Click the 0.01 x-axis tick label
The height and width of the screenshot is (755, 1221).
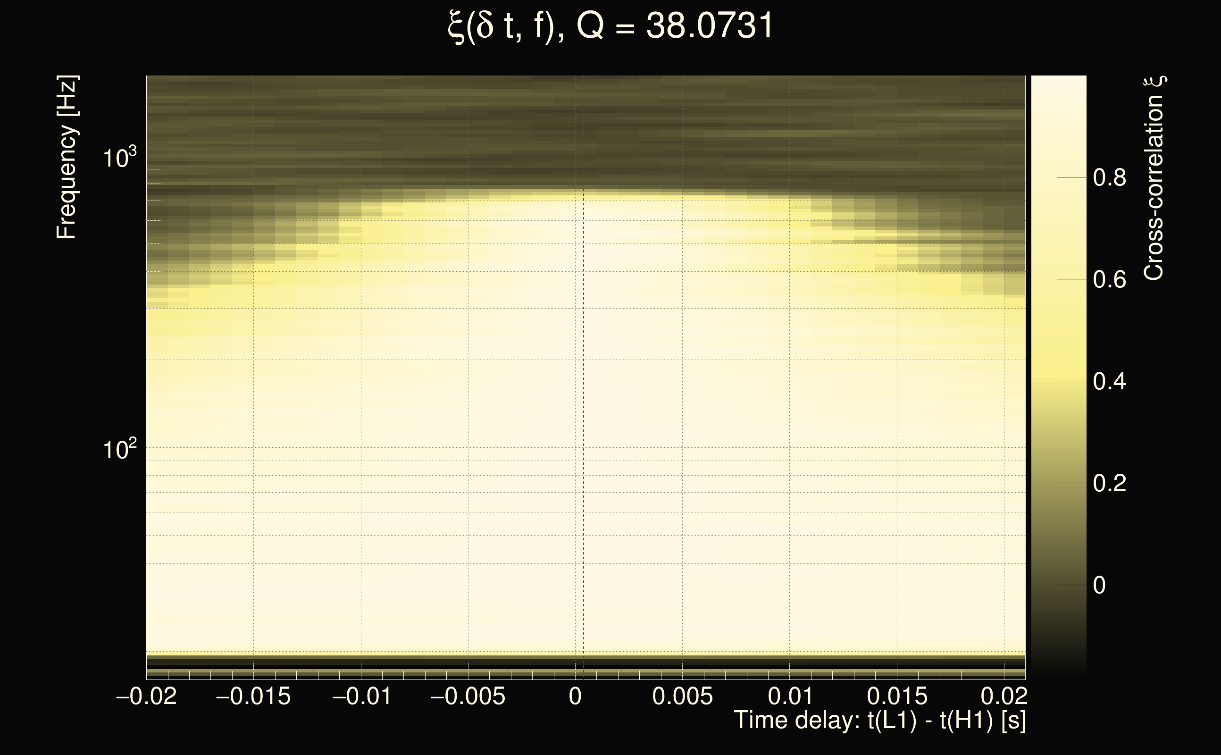tap(790, 696)
